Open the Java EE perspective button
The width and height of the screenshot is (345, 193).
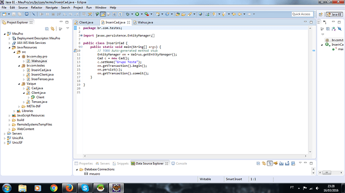[x=334, y=14]
